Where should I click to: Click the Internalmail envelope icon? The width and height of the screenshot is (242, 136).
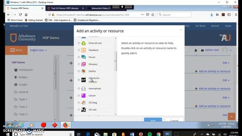coord(84,88)
